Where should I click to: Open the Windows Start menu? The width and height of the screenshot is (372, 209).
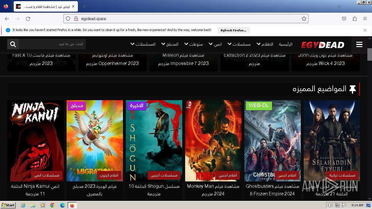tap(8, 205)
